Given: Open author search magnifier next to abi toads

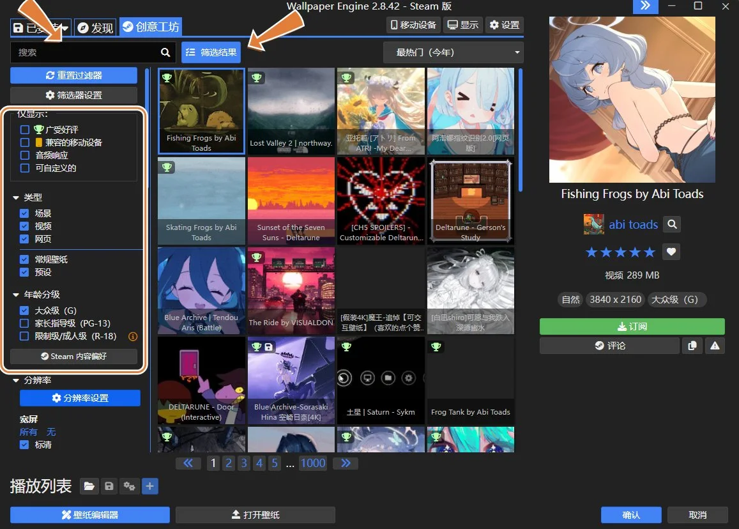Looking at the screenshot, I should point(672,224).
